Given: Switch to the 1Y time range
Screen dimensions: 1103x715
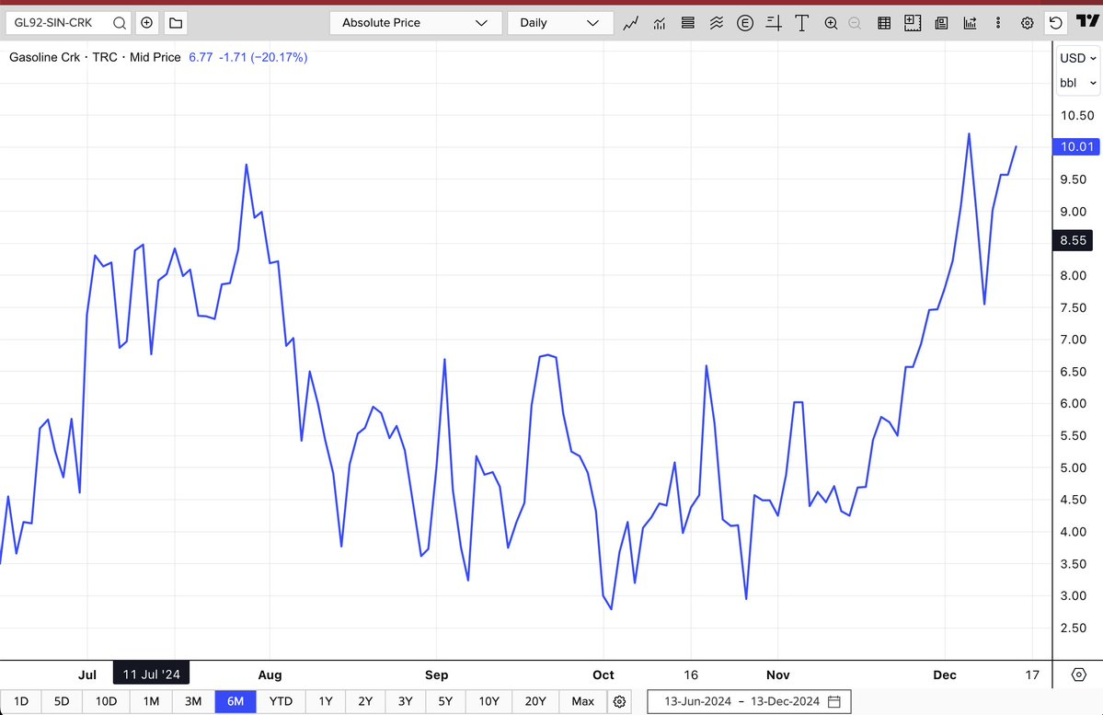Looking at the screenshot, I should [x=326, y=701].
